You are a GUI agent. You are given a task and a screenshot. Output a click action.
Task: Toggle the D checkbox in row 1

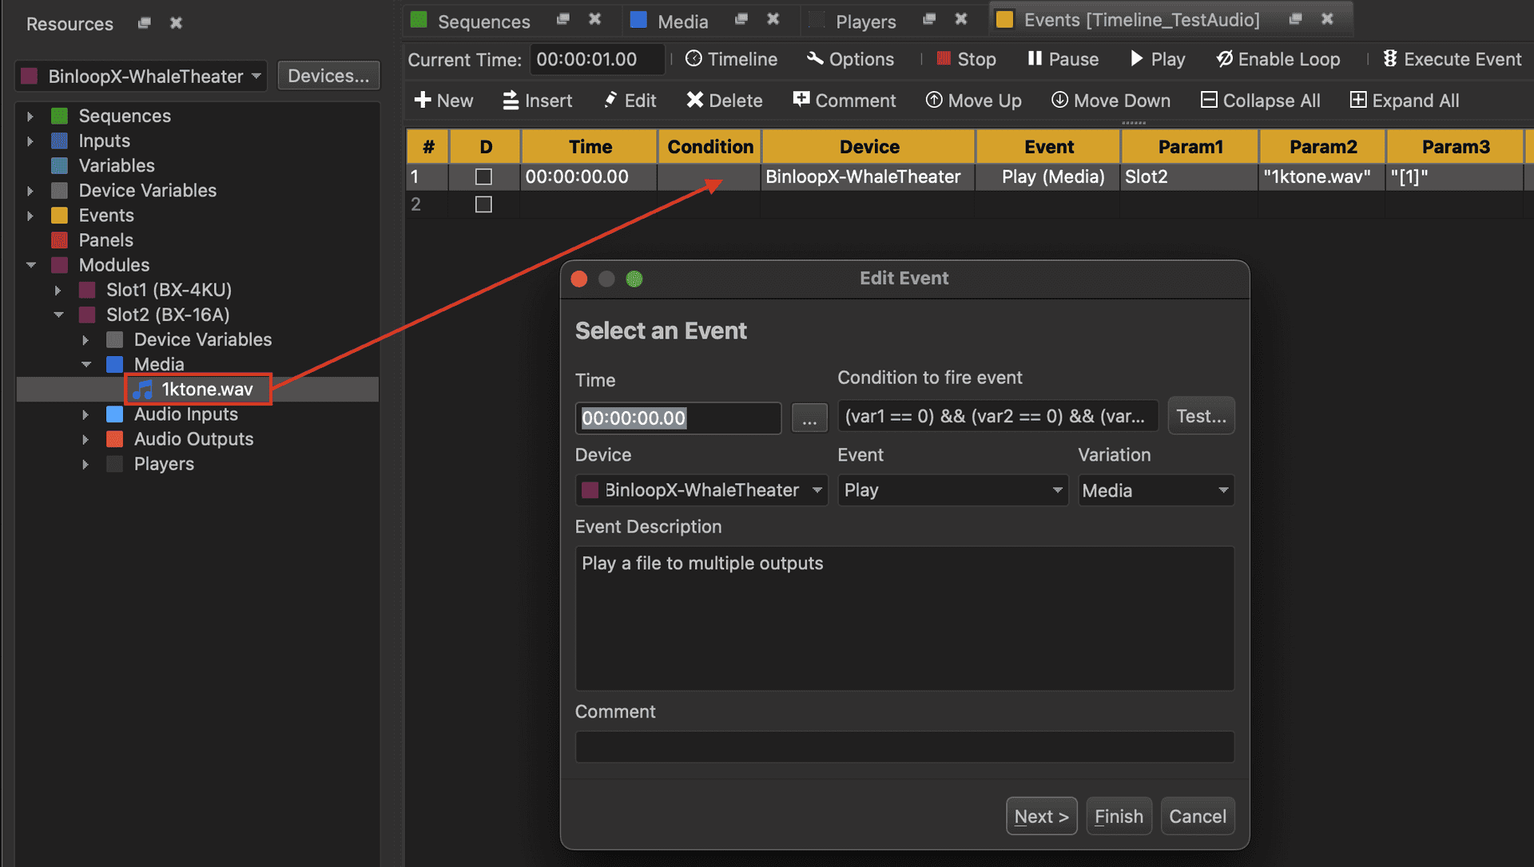[x=483, y=176]
